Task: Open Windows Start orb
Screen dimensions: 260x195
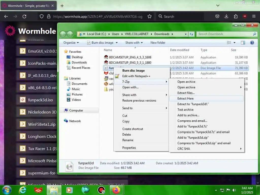Action: pyautogui.click(x=7, y=190)
